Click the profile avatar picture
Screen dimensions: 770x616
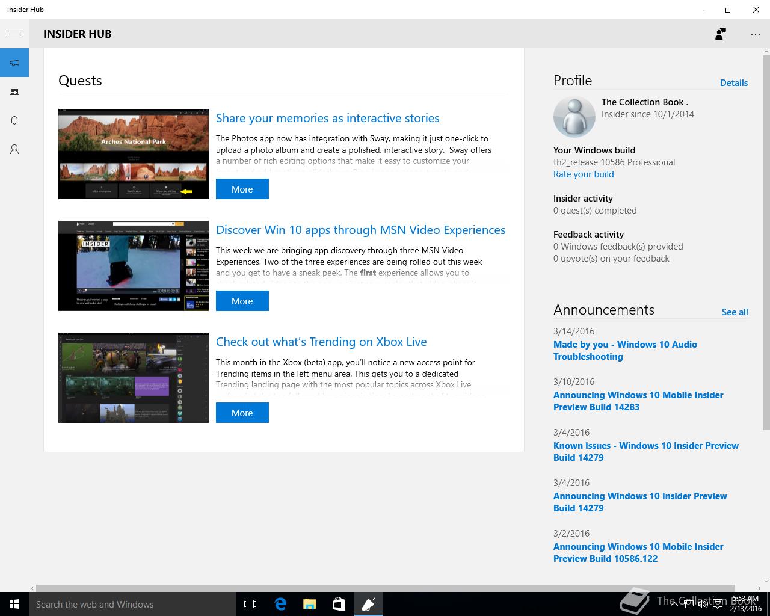[x=574, y=117]
